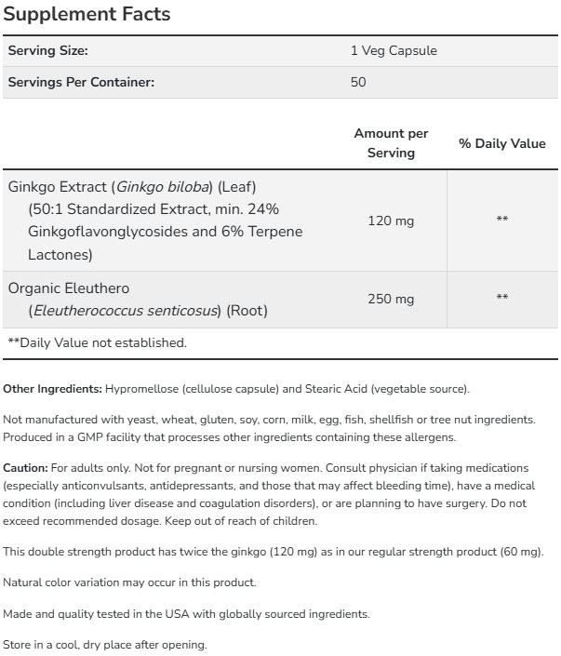
Task: Click the % Daily Value column header
Action: 502,144
